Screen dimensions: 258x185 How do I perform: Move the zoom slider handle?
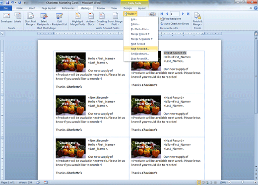click(242, 183)
